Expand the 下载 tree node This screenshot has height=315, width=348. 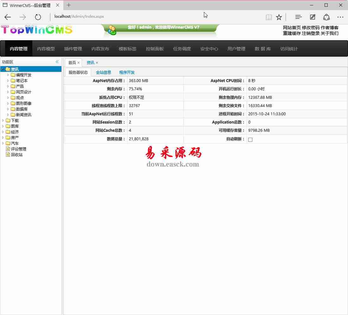pos(3,120)
